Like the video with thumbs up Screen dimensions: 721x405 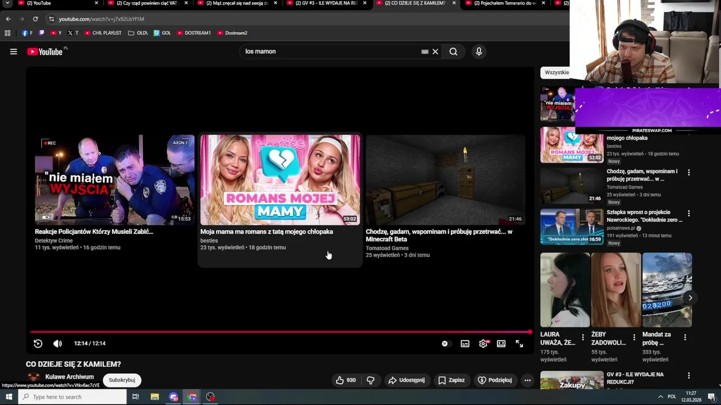pyautogui.click(x=345, y=380)
